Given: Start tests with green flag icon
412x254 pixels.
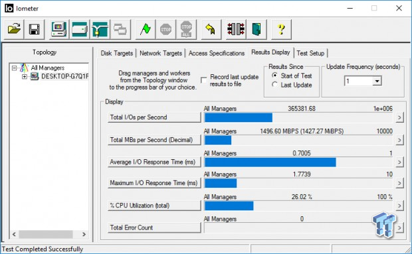Looking at the screenshot, I should point(146,29).
